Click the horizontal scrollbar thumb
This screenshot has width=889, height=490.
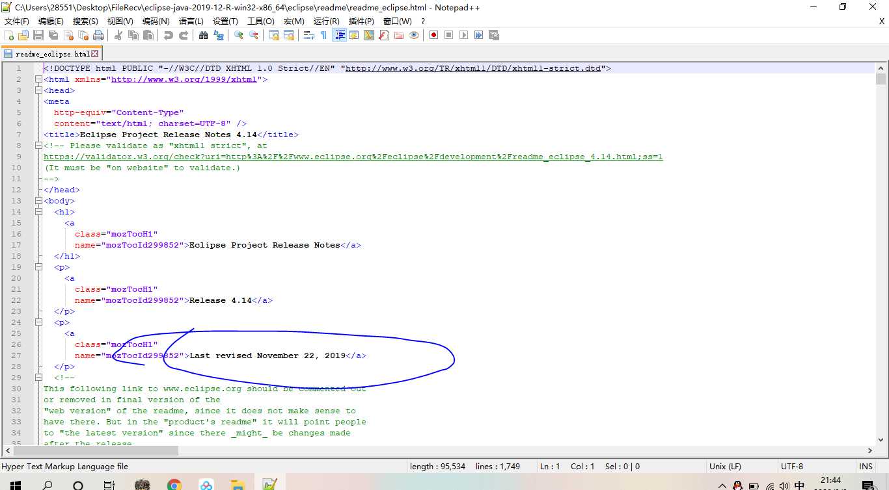coord(96,450)
